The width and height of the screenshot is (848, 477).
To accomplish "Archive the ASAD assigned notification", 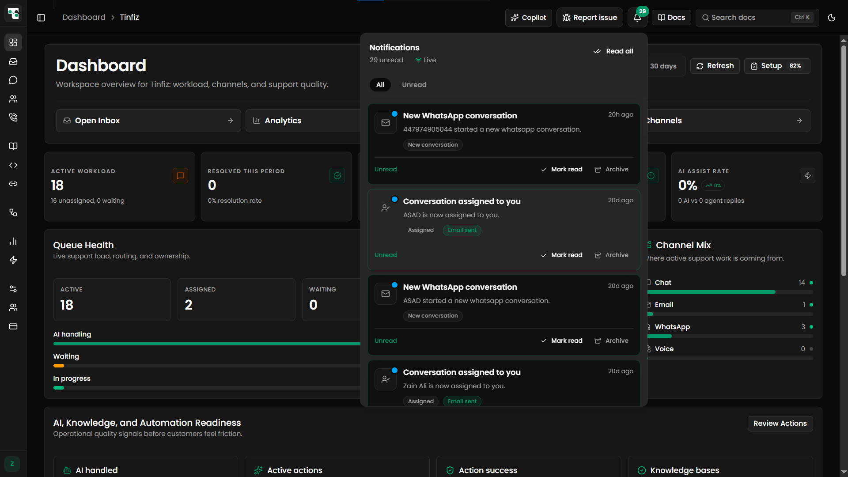I will [x=612, y=255].
